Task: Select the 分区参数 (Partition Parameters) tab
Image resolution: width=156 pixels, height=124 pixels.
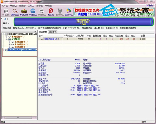Action: 43,32
